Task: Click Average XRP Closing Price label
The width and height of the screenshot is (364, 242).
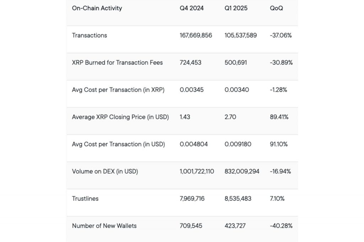Action: [x=120, y=117]
